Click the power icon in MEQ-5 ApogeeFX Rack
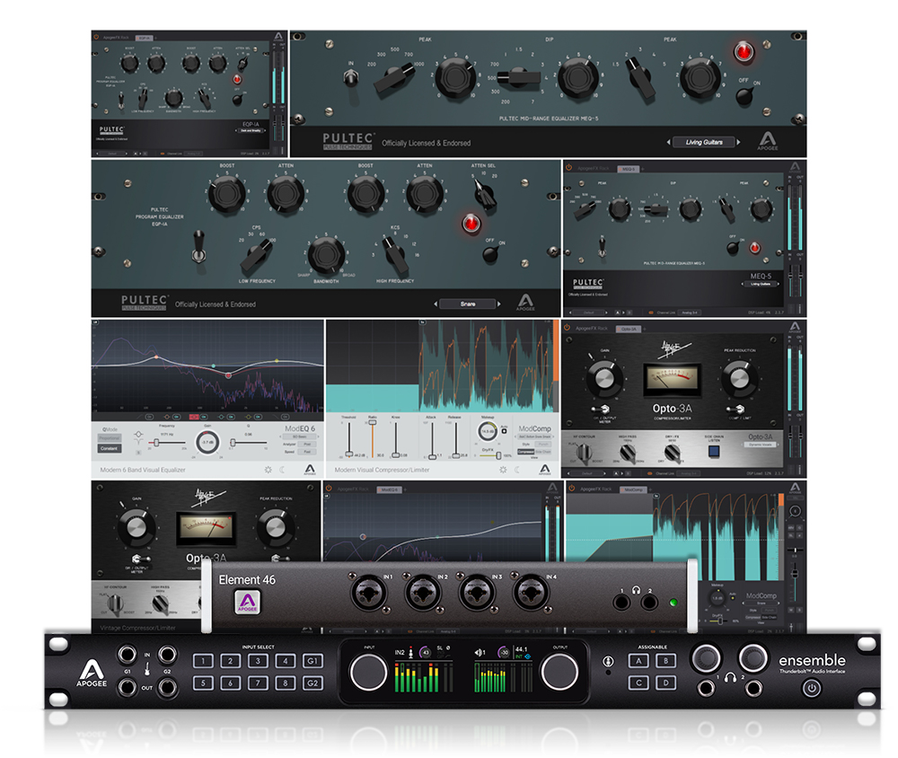The image size is (898, 758). click(x=568, y=168)
